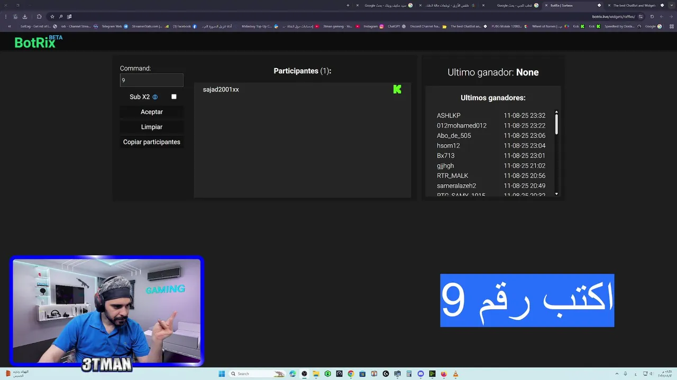Switch to the Google قطب ثلجي tab
Image resolution: width=677 pixels, height=380 pixels.
510,5
